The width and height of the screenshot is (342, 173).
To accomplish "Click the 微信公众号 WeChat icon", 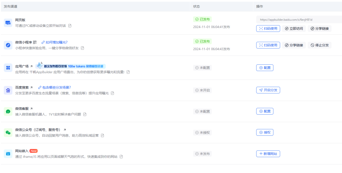I will [8, 133].
